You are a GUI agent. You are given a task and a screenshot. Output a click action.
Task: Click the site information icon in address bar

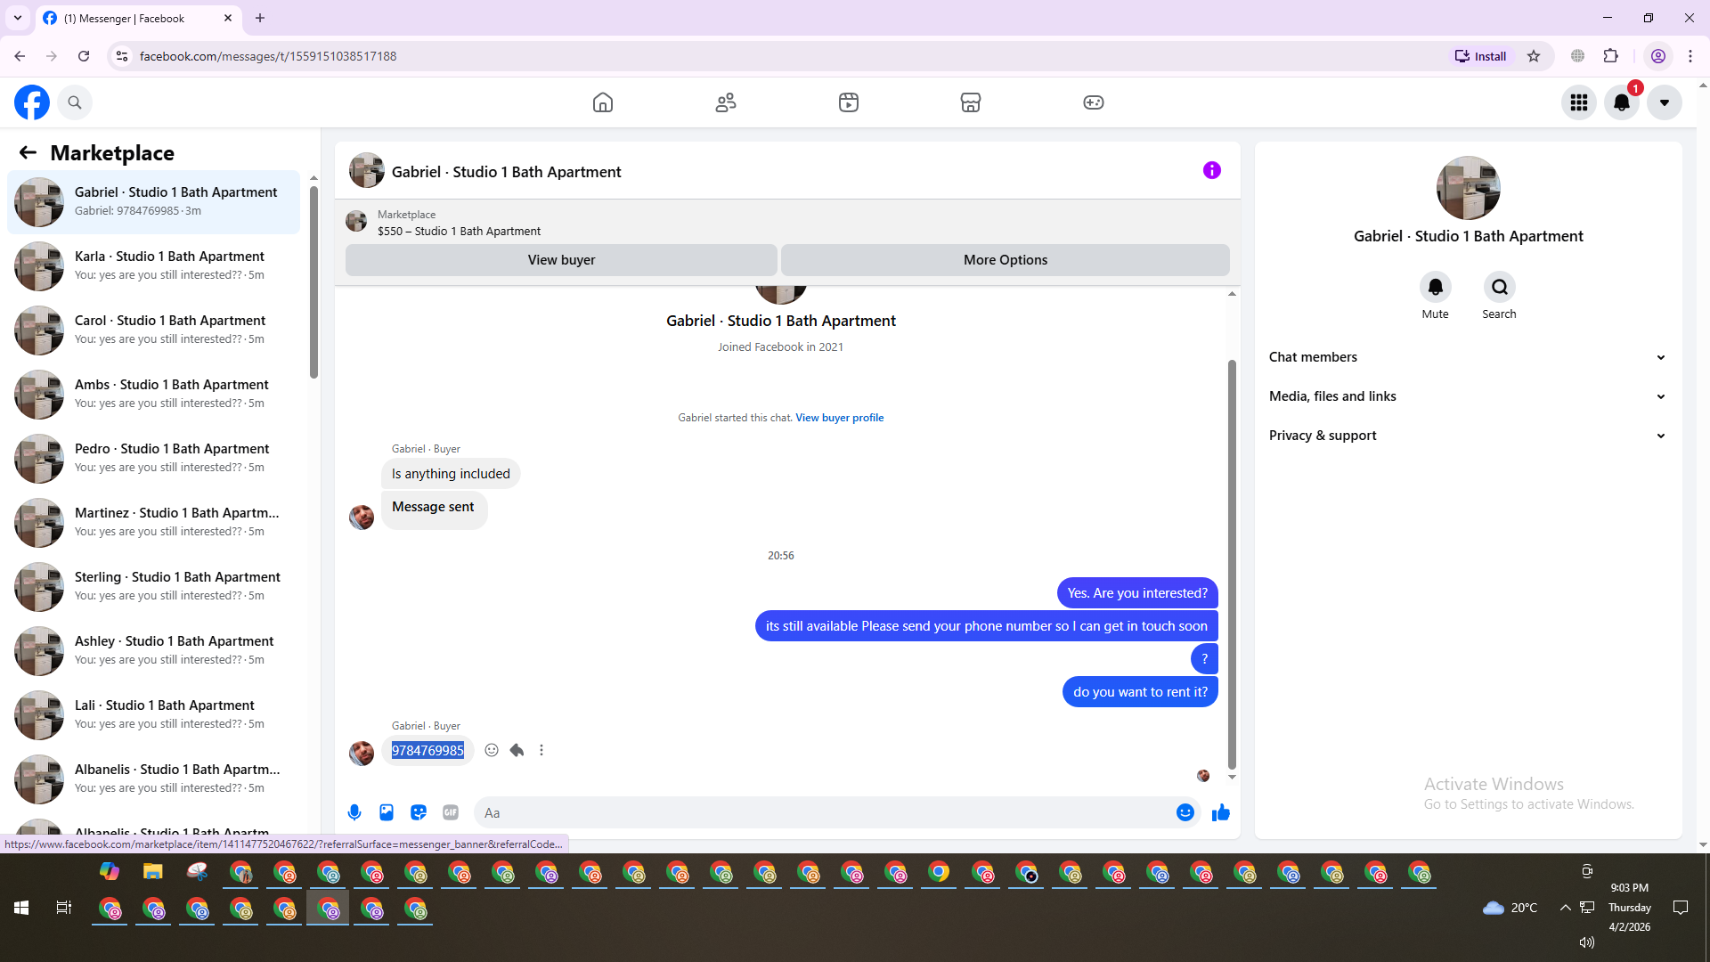[122, 56]
